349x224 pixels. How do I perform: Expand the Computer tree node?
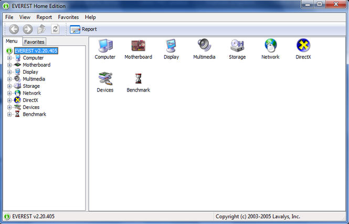pos(9,58)
